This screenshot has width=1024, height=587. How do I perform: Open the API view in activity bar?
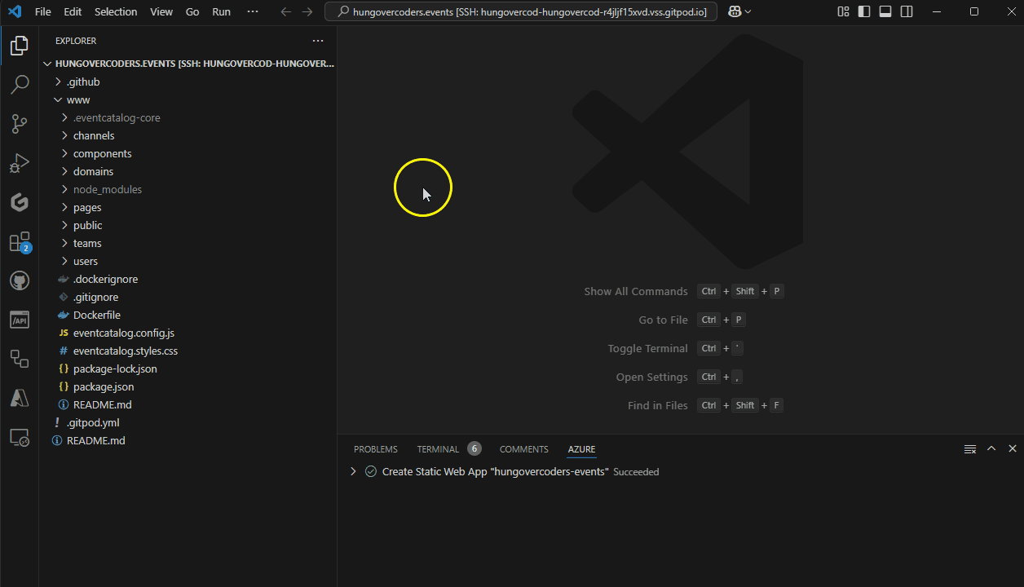pos(20,320)
